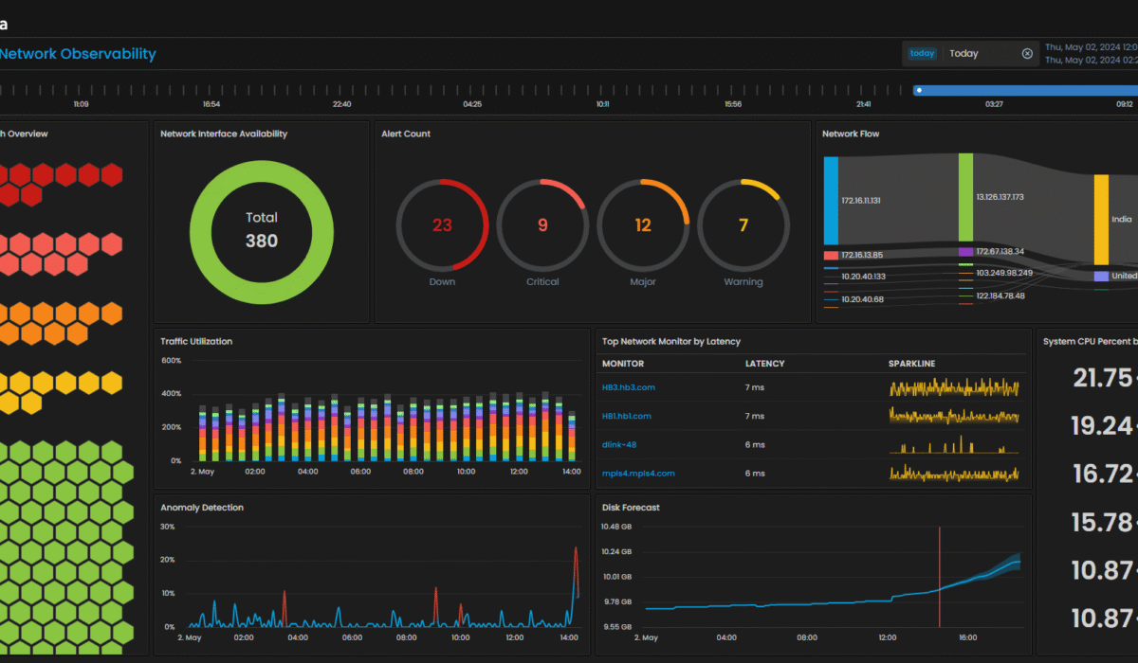Select the Major alert count gauge
This screenshot has width=1138, height=663.
pos(643,225)
